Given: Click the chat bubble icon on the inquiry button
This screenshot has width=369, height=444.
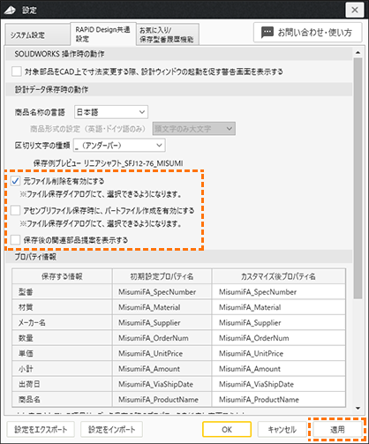Looking at the screenshot, I should click(x=267, y=33).
